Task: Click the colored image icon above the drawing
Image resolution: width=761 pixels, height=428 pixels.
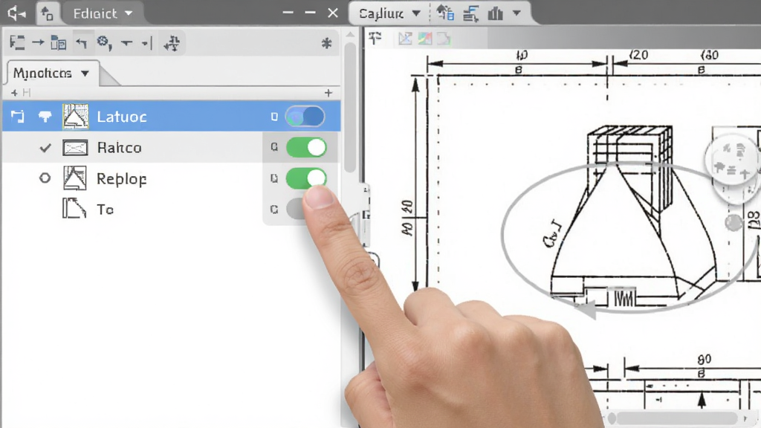Action: pyautogui.click(x=424, y=39)
